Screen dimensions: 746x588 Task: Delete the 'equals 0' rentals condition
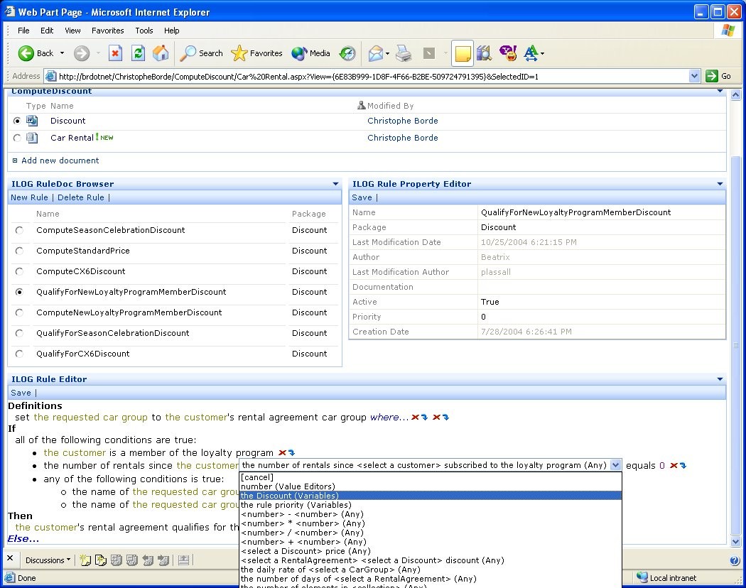(674, 466)
